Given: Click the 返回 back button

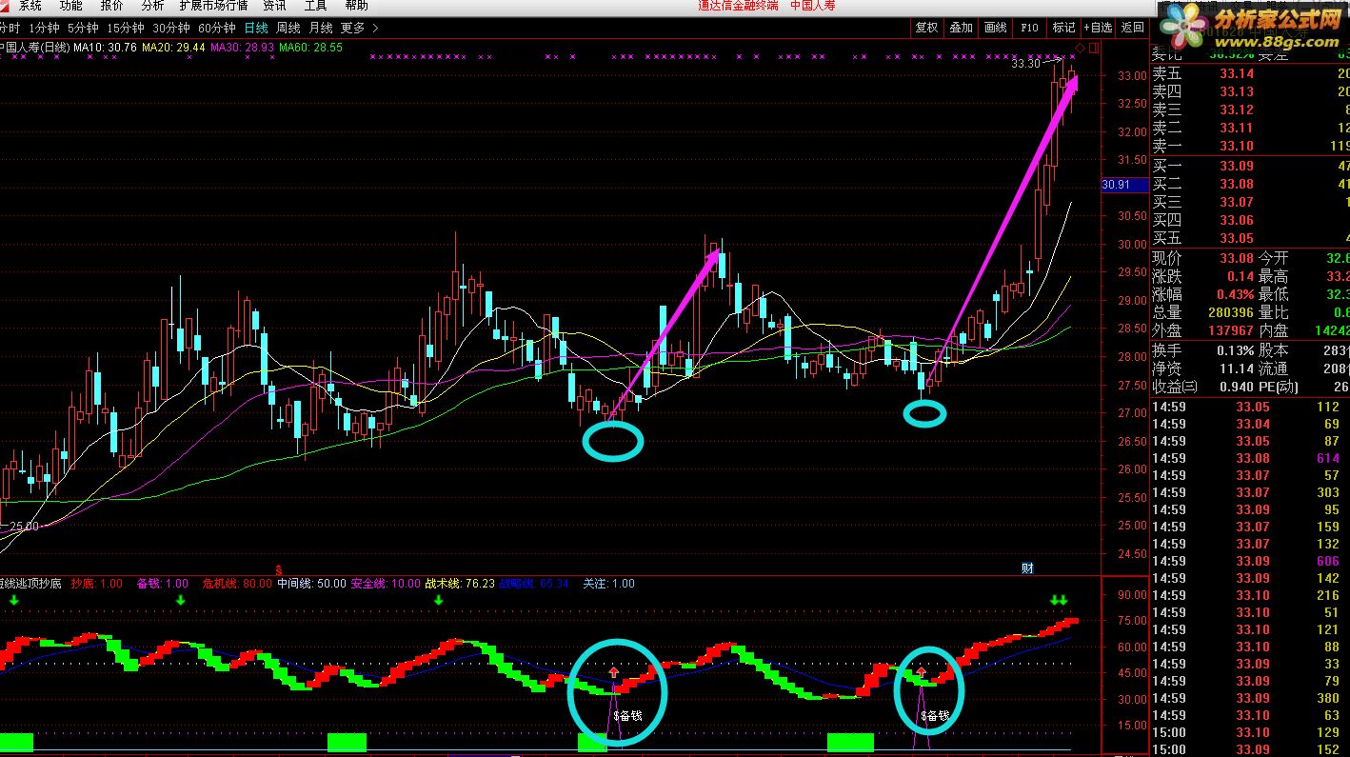Looking at the screenshot, I should [1132, 28].
